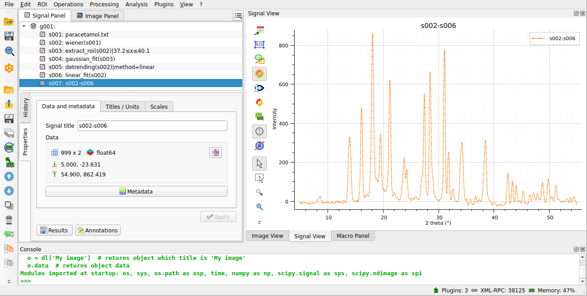Click the blue down arrow move icon

coord(9,191)
